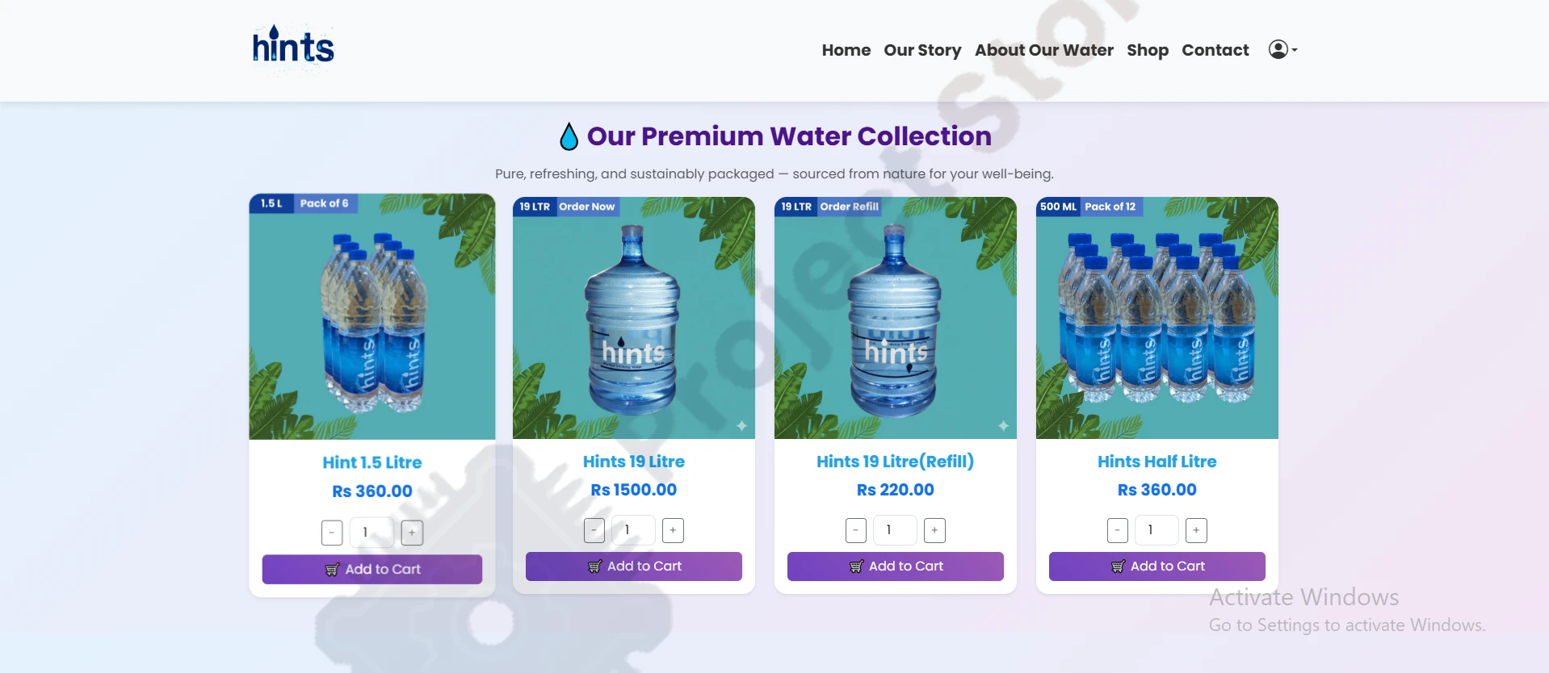Add Hints 19 Litre to the cart
This screenshot has height=673, width=1549.
(633, 566)
